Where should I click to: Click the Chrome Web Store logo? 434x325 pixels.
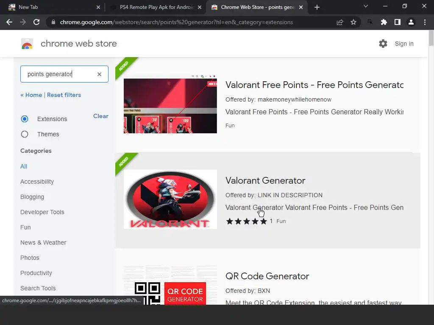tap(27, 44)
